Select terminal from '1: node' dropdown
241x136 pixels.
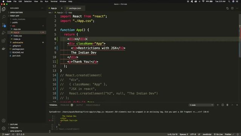(x=201, y=105)
